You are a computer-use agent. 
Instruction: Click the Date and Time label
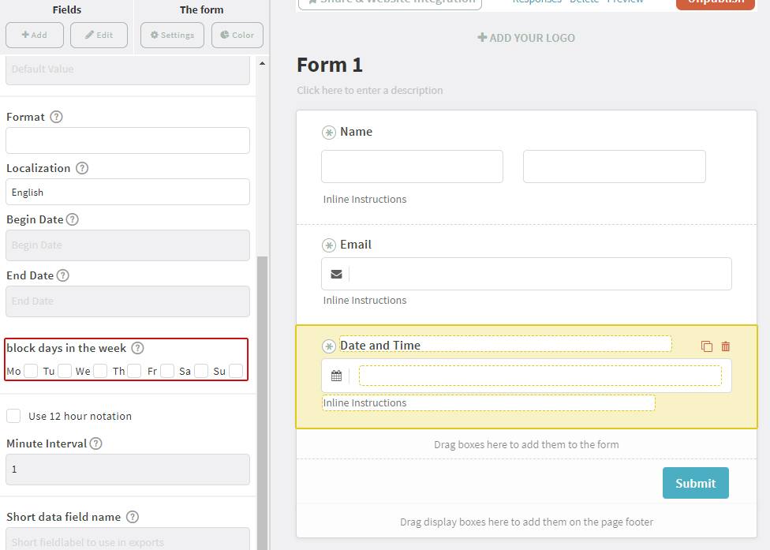380,345
